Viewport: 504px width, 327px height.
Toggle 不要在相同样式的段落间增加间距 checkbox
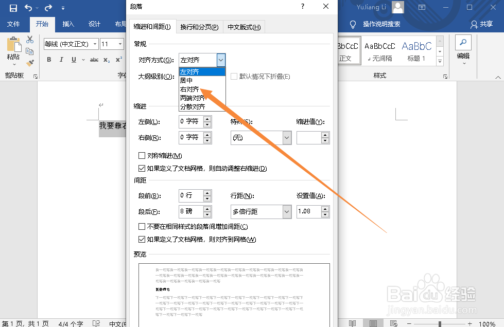tap(142, 227)
